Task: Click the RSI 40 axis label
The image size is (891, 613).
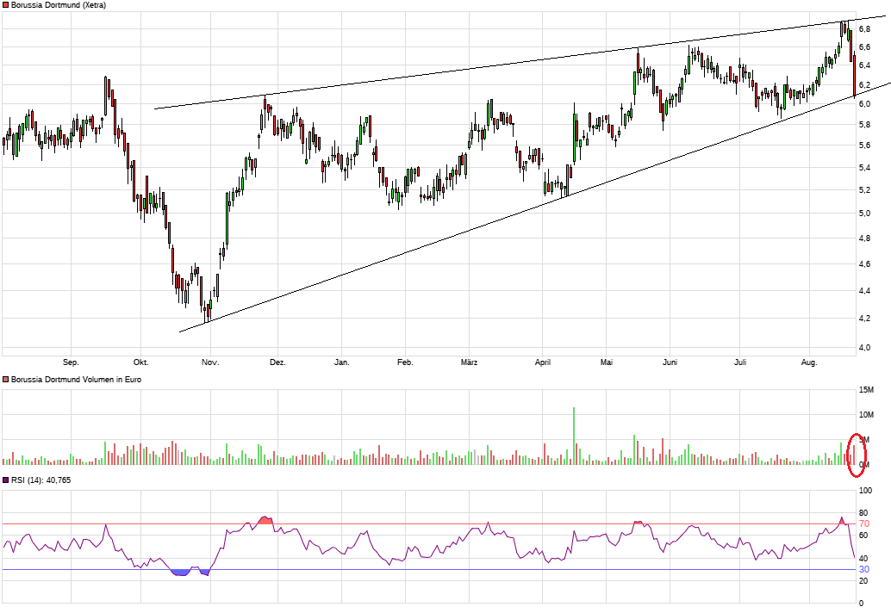Action: pyautogui.click(x=863, y=558)
